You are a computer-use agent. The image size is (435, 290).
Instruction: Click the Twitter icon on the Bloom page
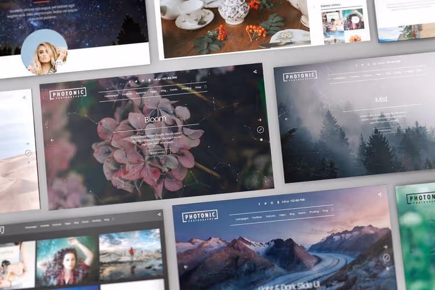pyautogui.click(x=136, y=81)
